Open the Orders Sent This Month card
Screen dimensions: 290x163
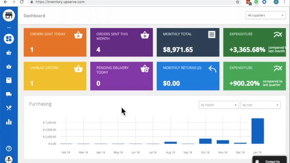(x=121, y=42)
